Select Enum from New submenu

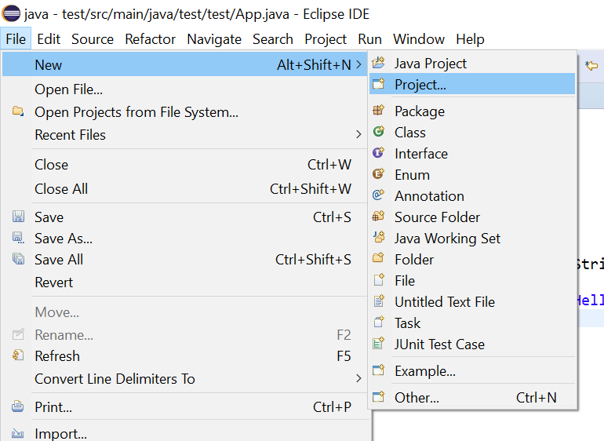[x=472, y=175]
